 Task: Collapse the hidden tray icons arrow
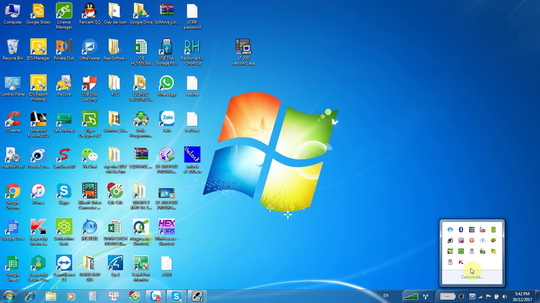[x=472, y=297]
